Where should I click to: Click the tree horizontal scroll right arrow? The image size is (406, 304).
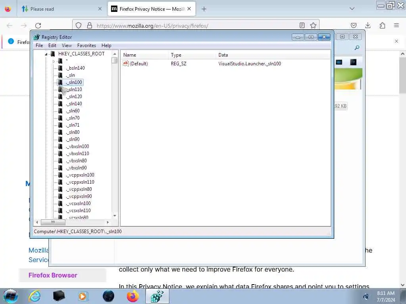point(108,222)
